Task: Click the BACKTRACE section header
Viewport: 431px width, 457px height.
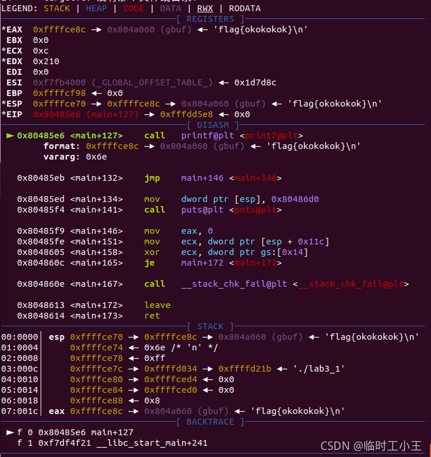Action: [210, 422]
